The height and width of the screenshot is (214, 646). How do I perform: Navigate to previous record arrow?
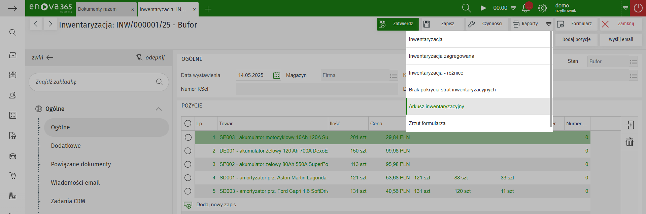coord(36,24)
